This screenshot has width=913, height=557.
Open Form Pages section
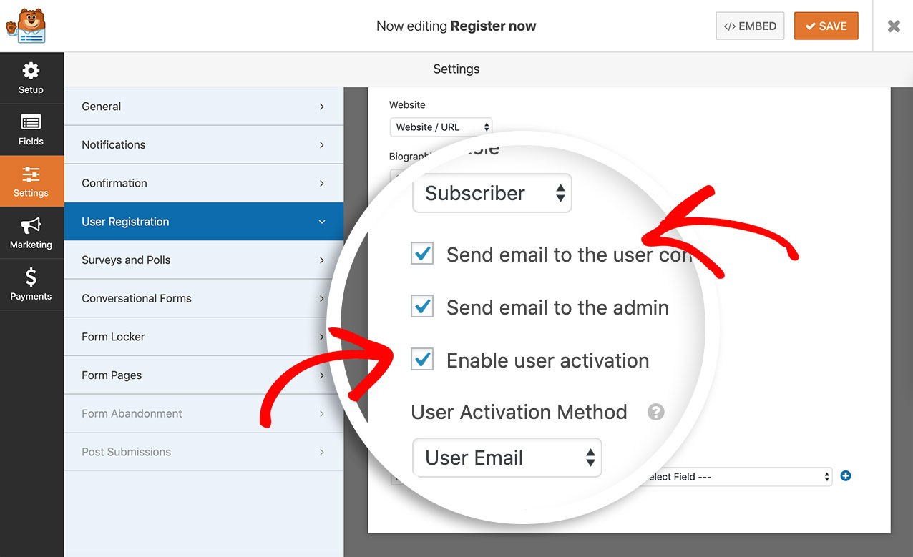point(204,375)
